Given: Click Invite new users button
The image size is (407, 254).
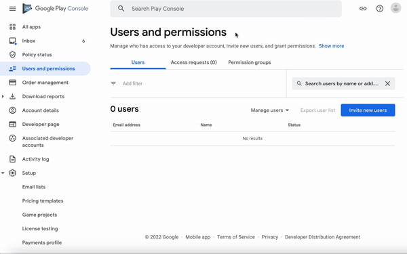Looking at the screenshot, I should (x=368, y=110).
